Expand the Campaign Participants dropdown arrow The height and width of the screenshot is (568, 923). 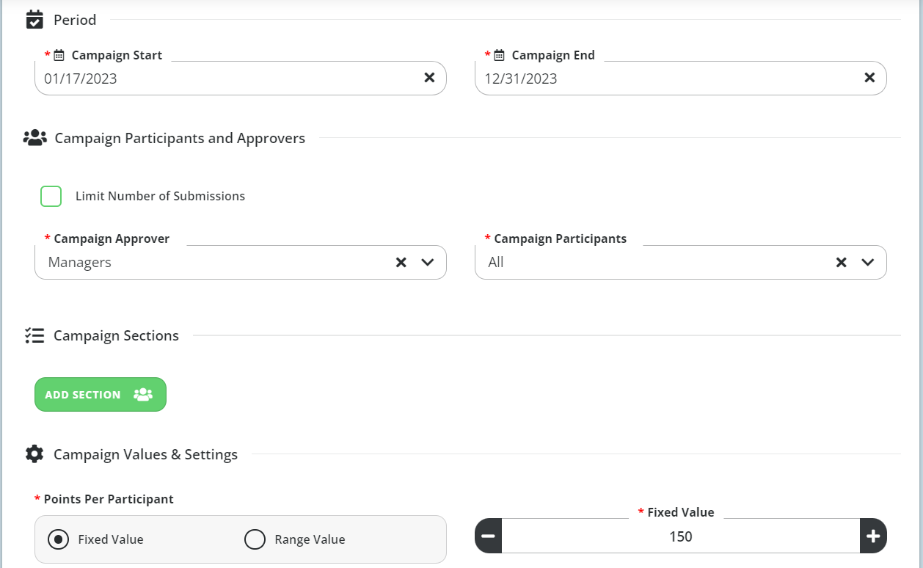868,262
